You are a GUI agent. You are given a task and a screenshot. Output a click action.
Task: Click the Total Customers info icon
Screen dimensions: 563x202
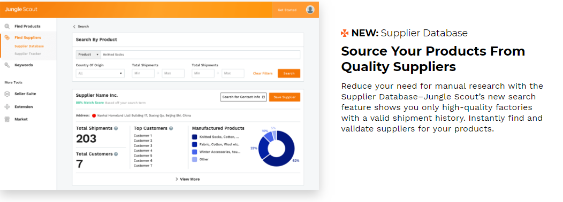pyautogui.click(x=116, y=154)
